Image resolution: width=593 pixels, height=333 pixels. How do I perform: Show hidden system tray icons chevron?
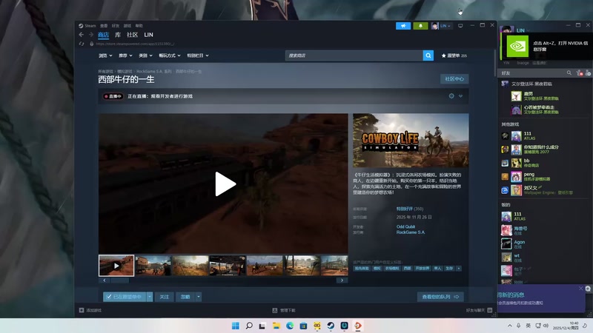click(x=510, y=326)
